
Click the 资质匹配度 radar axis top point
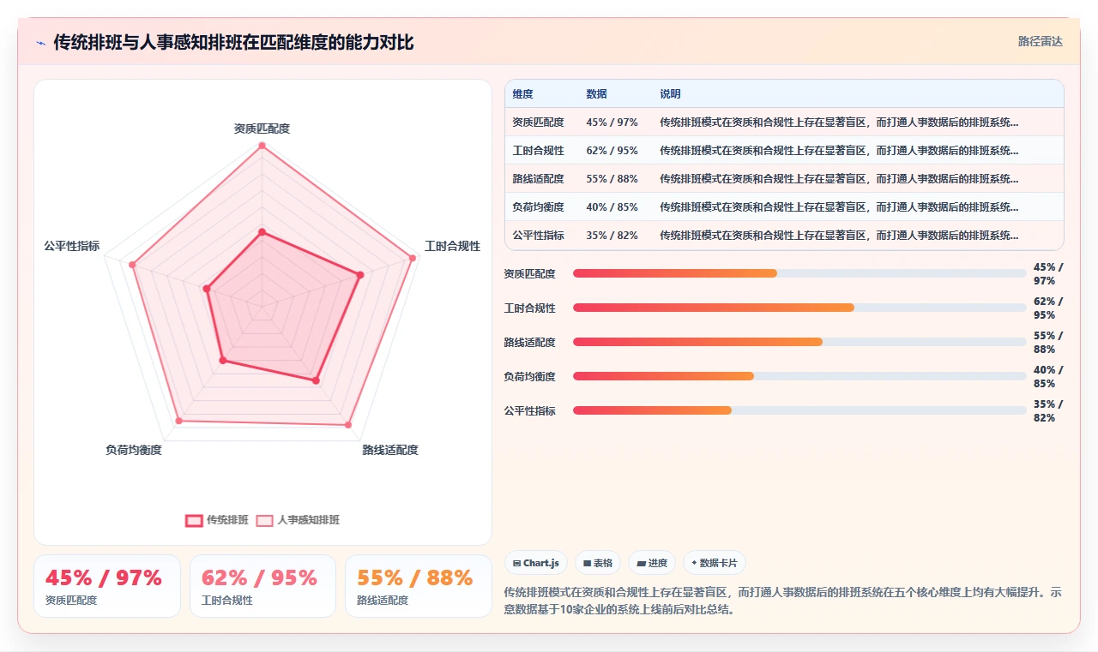point(262,146)
